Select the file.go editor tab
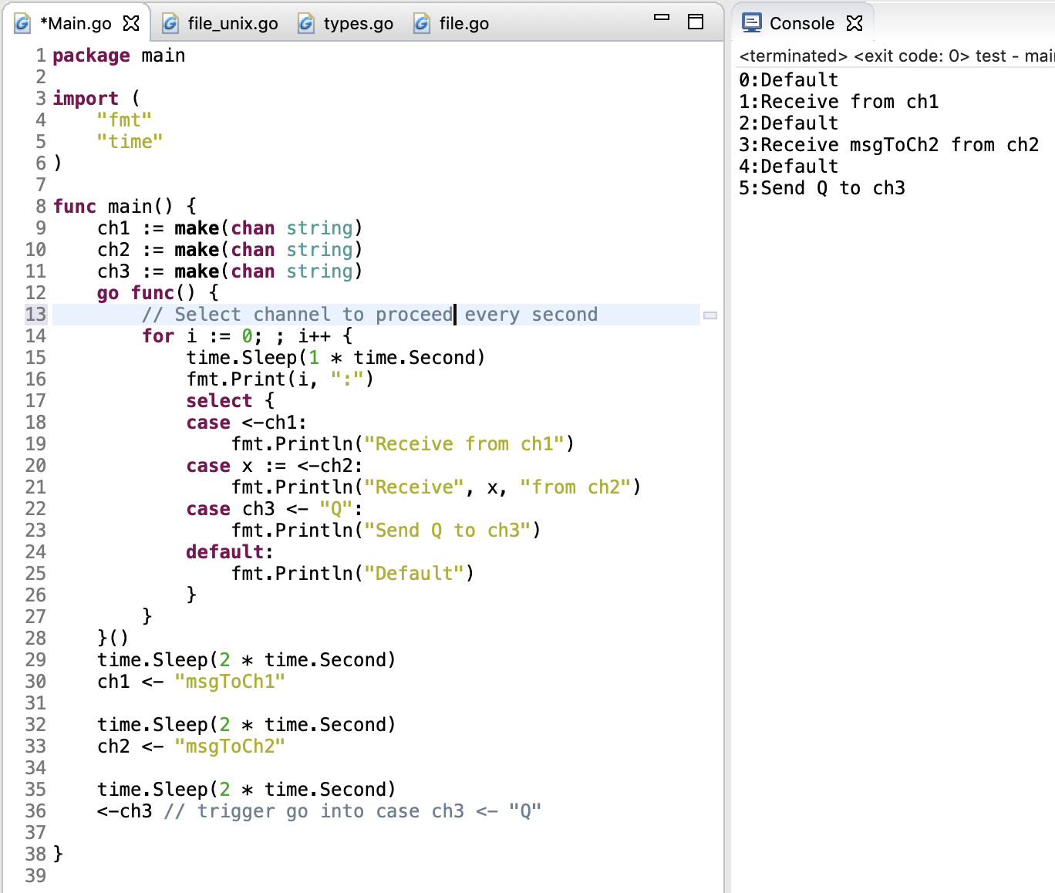This screenshot has height=893, width=1055. pos(463,24)
